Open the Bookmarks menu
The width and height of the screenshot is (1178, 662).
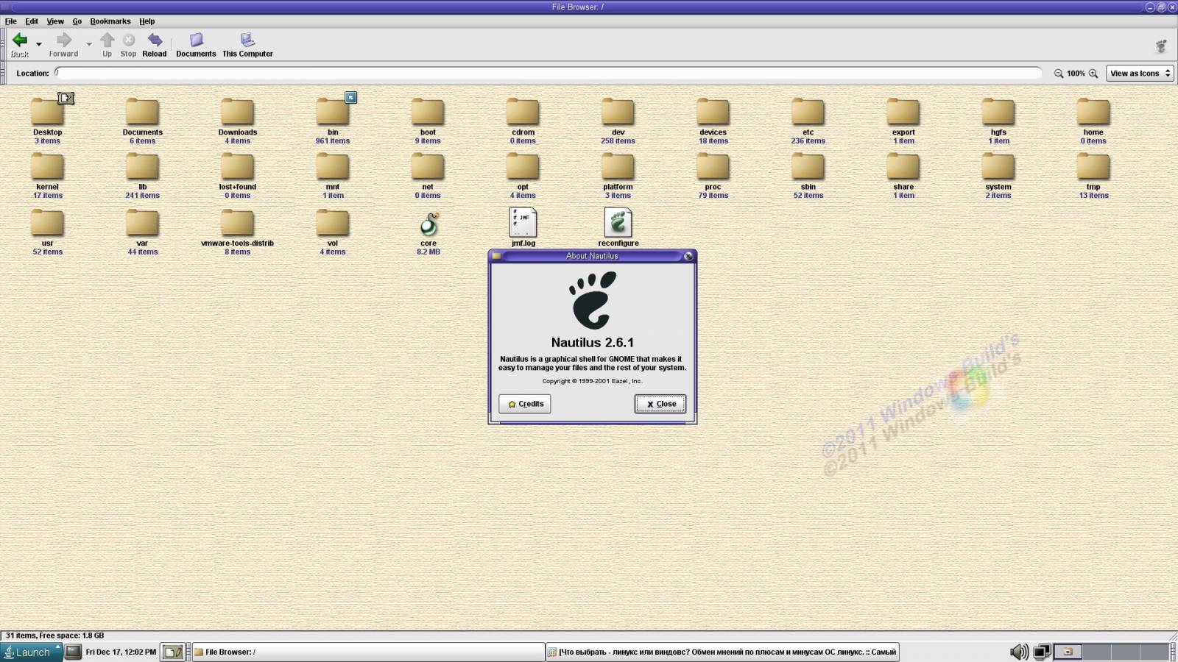point(110,21)
